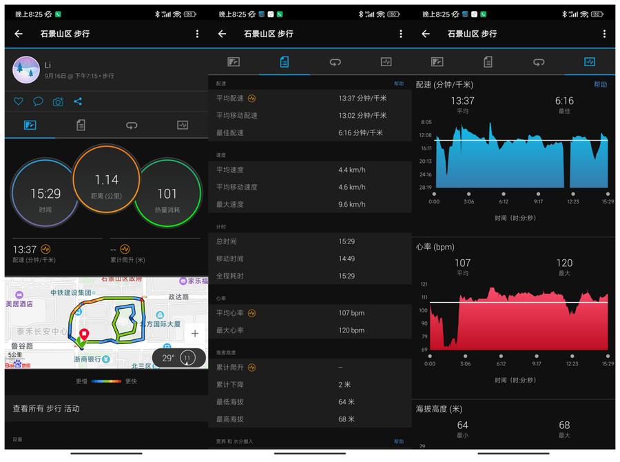
Task: Tap 帮助 beside 营养 和 水分摄入
Action: tap(397, 441)
